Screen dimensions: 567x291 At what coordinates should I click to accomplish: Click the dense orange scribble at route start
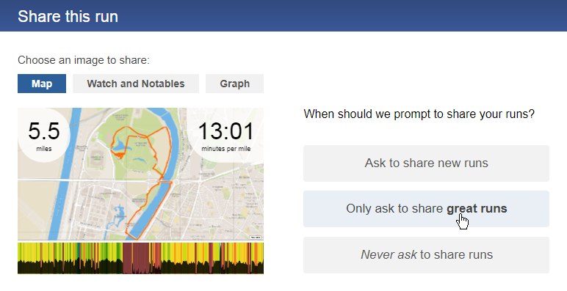coord(118,155)
